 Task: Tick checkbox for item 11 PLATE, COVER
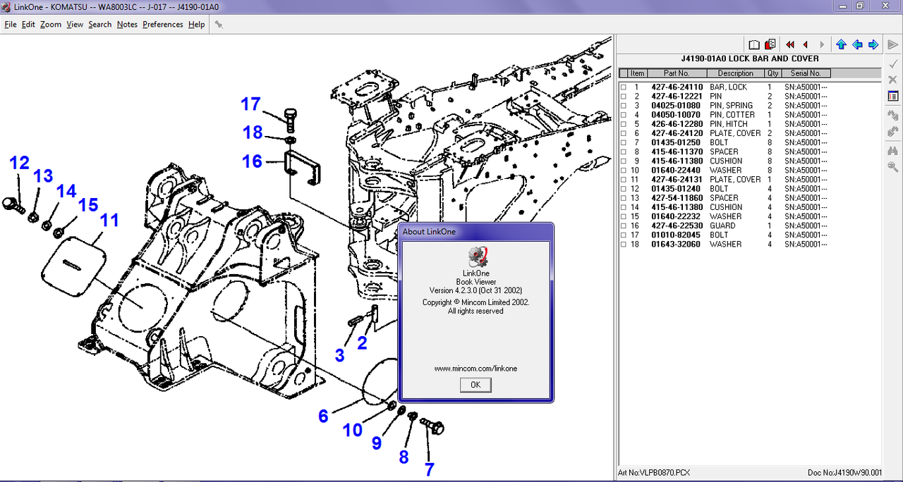tap(624, 180)
